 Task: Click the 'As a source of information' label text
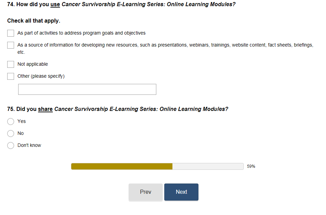[x=165, y=45]
